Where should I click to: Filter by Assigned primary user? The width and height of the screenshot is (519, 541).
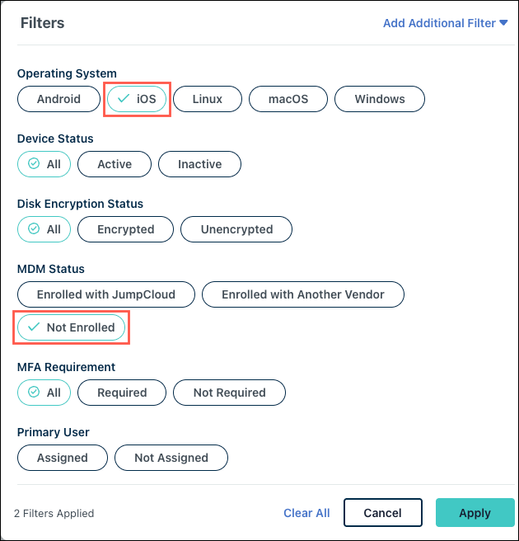[x=63, y=458]
